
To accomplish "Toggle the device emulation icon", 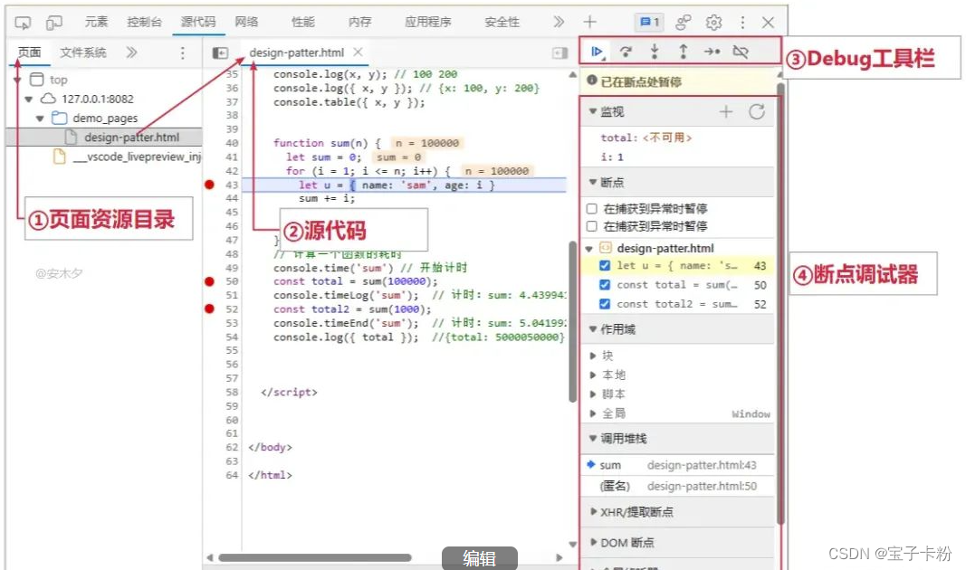I will click(54, 23).
